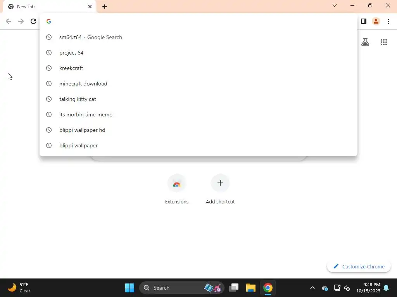Click the clock icon beside talking kitty cat
Image resolution: width=397 pixels, height=297 pixels.
click(x=49, y=99)
